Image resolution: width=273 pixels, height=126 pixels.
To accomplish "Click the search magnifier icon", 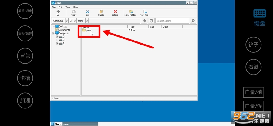I will [x=193, y=21].
